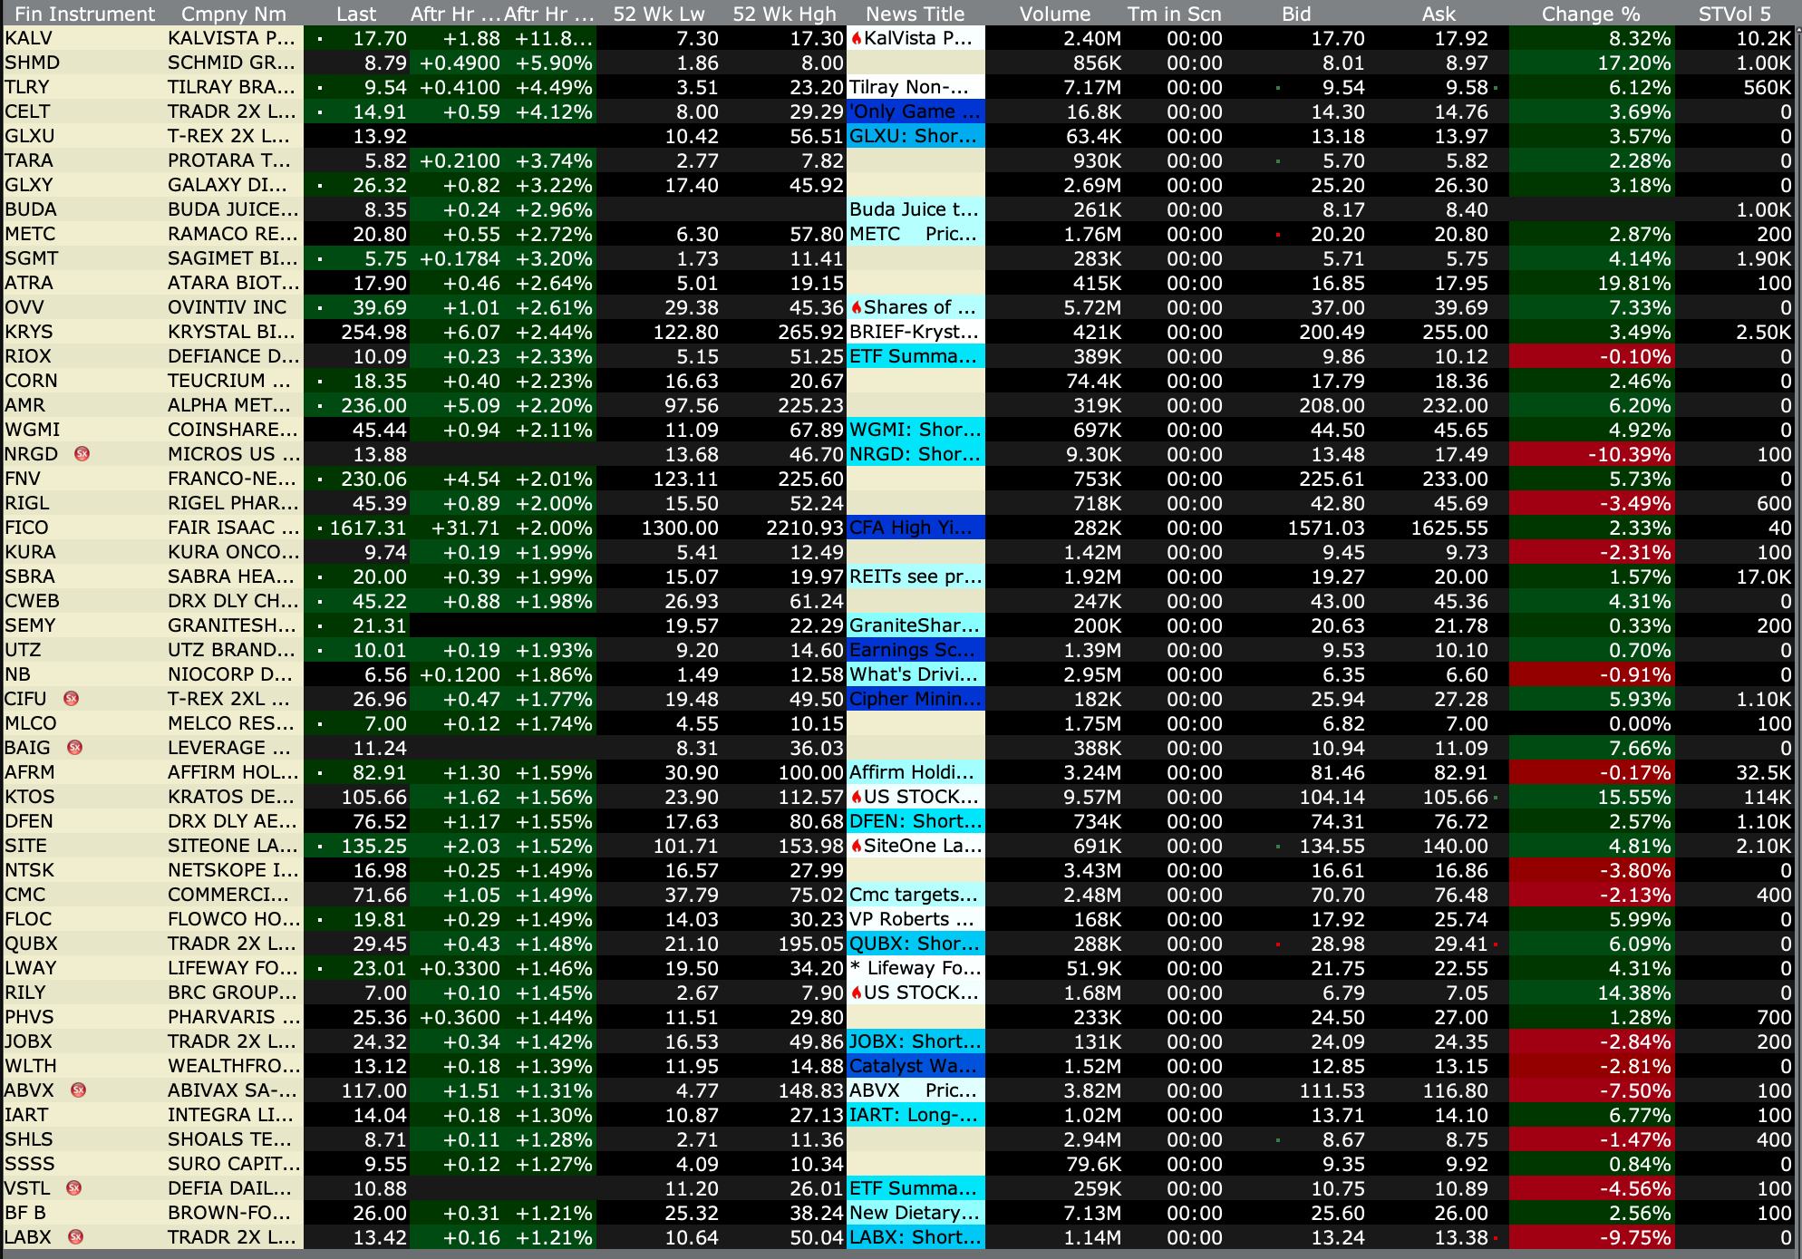Click the 52 Wk Hgh column header

(784, 14)
